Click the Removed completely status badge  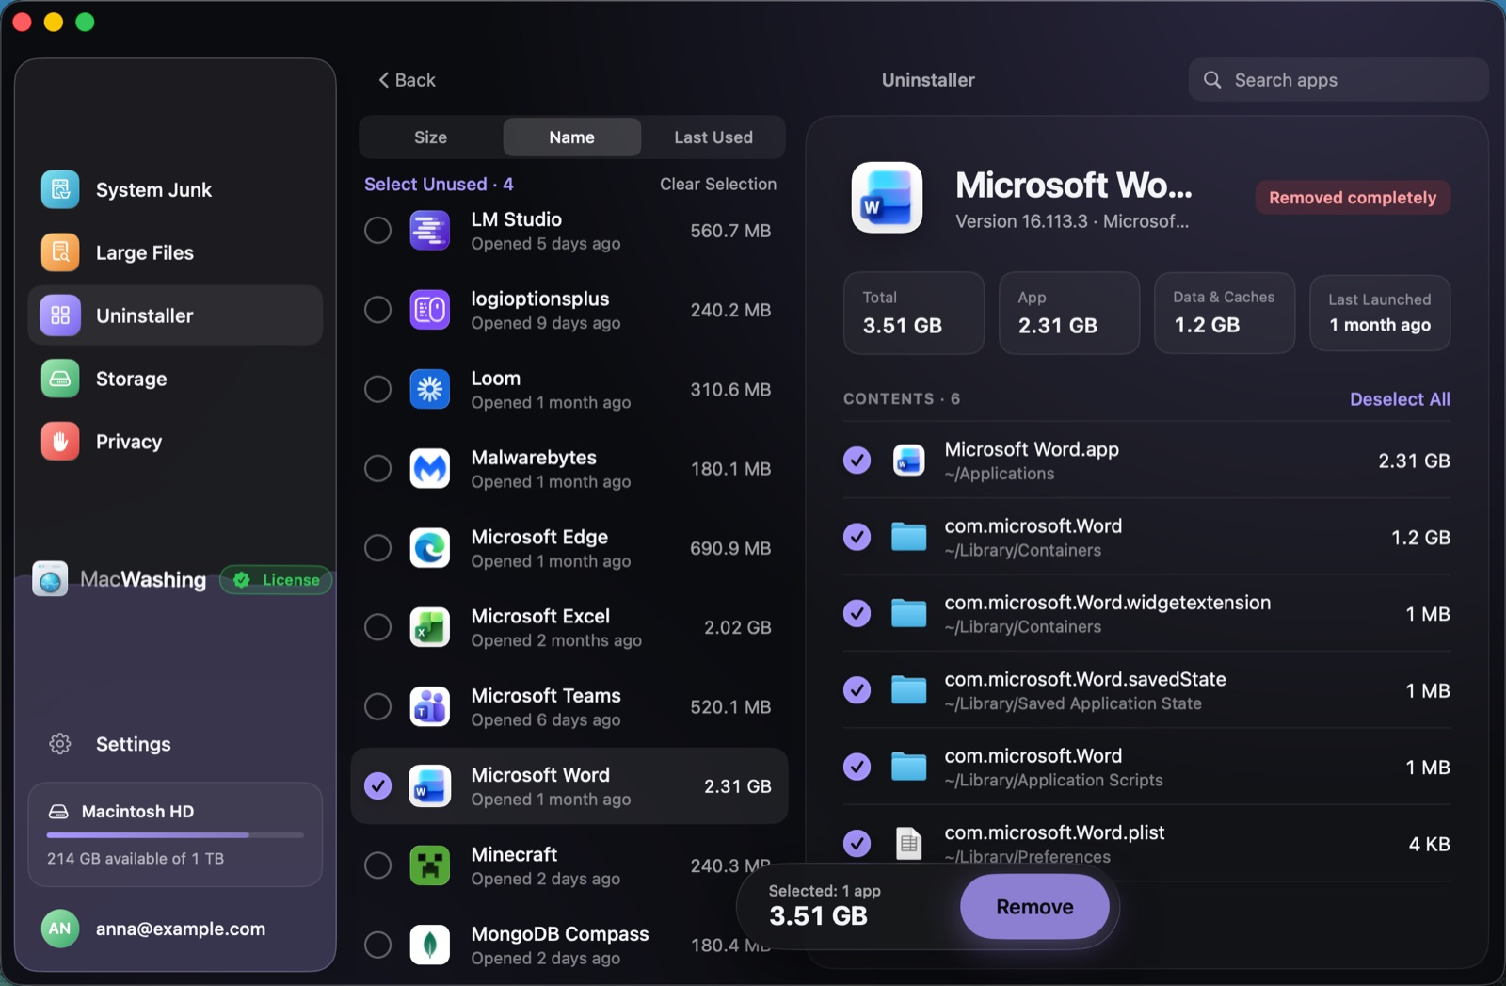coord(1353,198)
